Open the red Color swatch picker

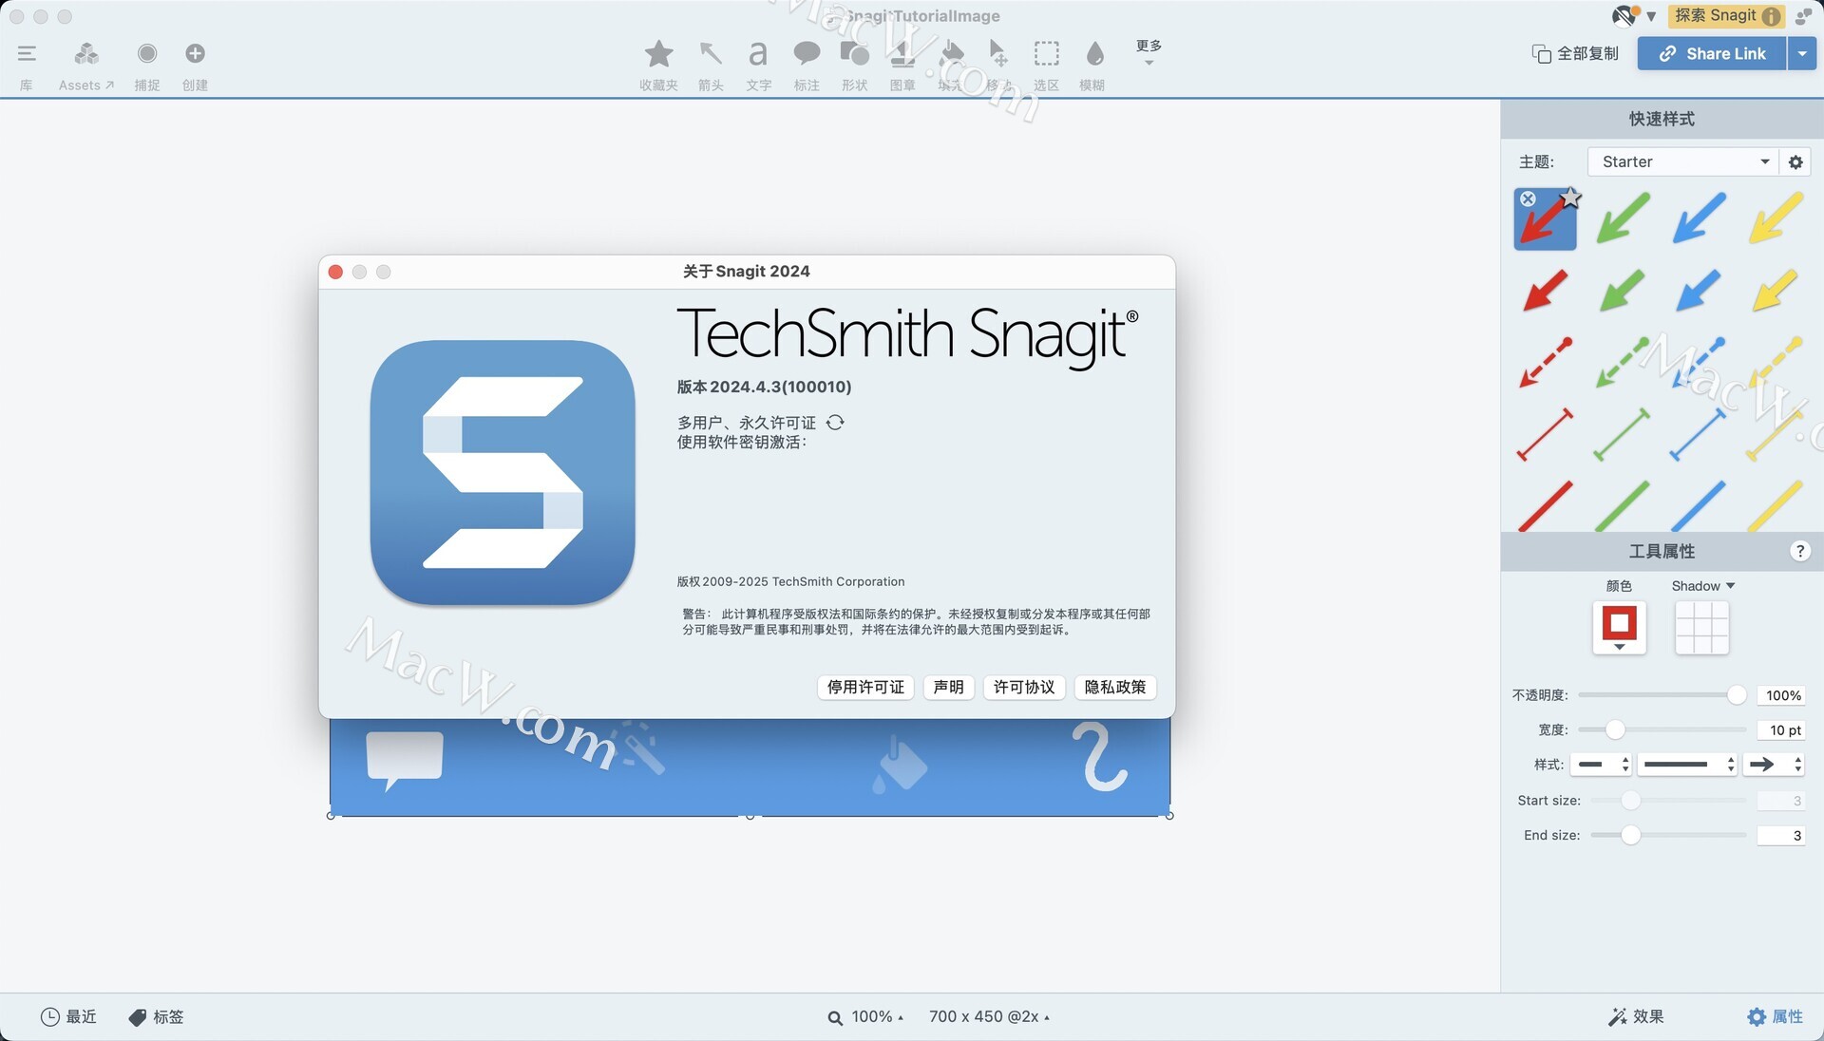point(1619,627)
